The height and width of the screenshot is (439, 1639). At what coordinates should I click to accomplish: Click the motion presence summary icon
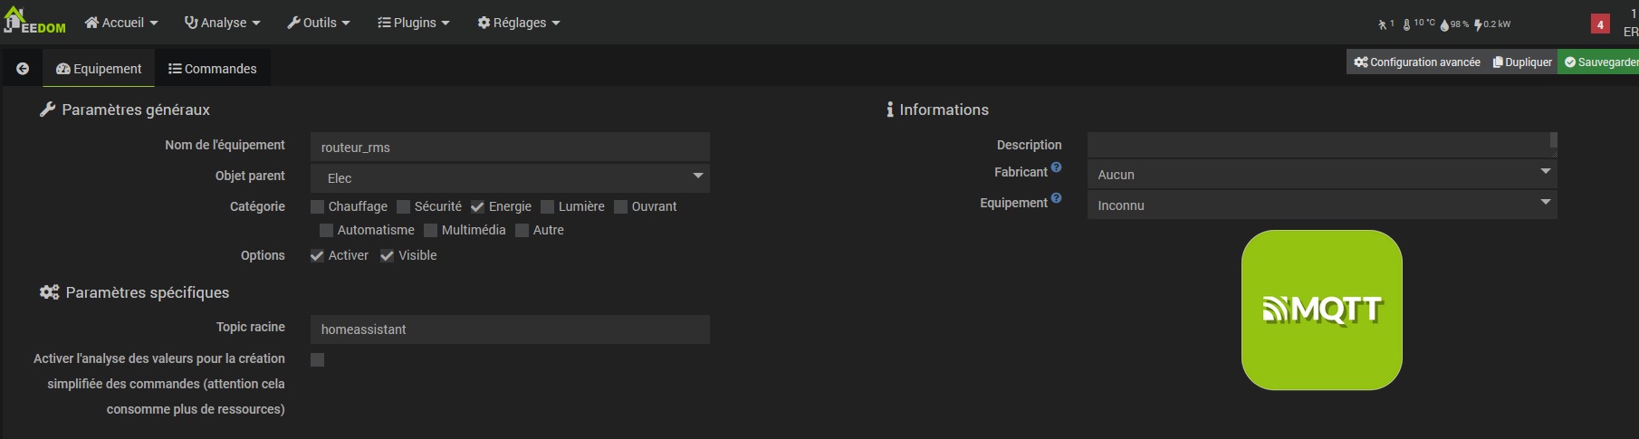(x=1383, y=24)
